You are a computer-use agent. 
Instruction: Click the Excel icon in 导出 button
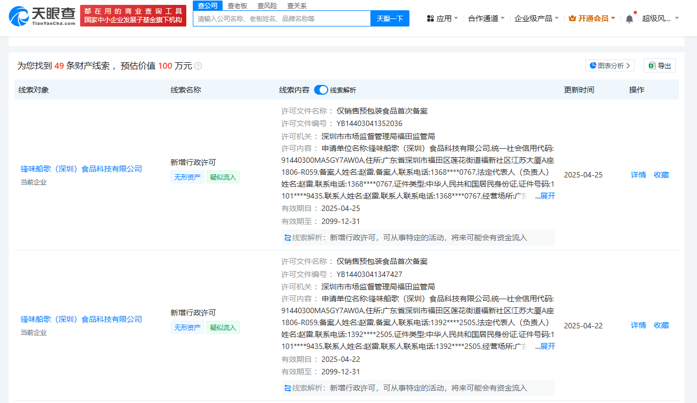652,65
